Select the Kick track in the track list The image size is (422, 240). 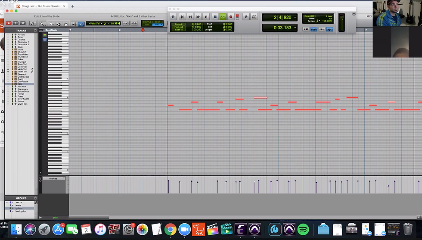19,84
